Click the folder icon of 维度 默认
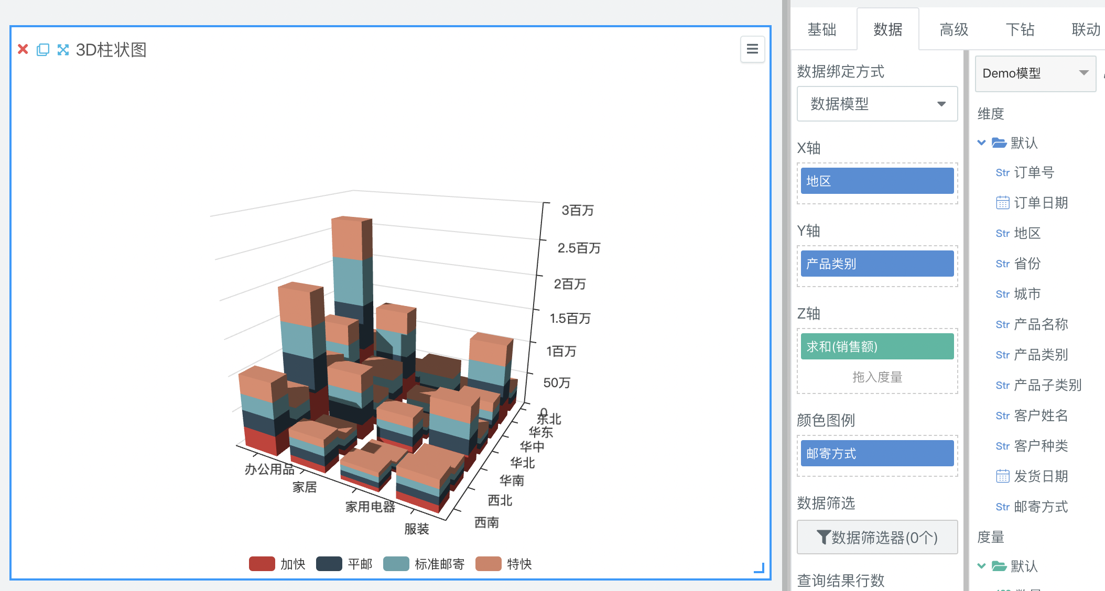This screenshot has width=1105, height=591. click(999, 143)
